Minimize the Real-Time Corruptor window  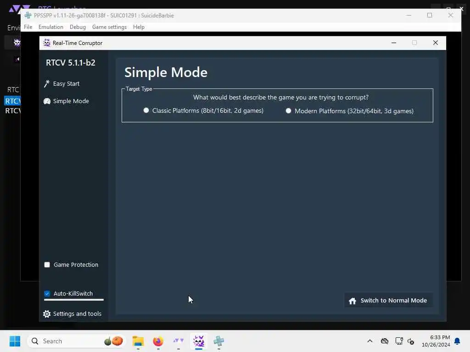coord(394,43)
